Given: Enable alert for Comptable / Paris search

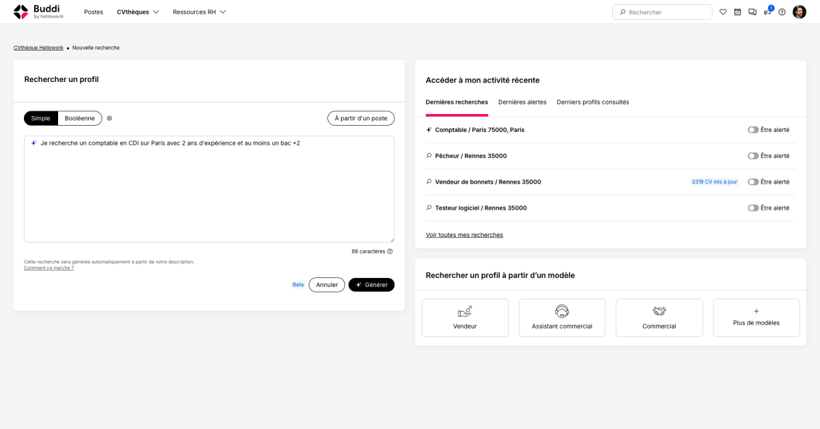Looking at the screenshot, I should point(753,130).
